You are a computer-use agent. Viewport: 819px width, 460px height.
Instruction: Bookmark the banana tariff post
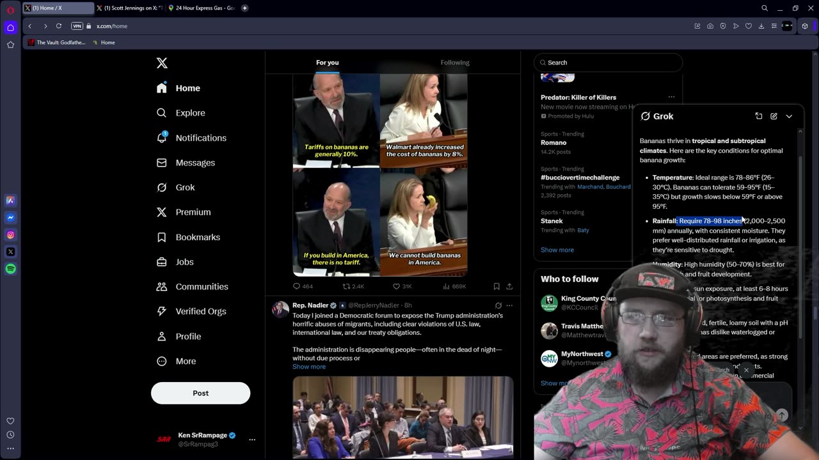pos(497,286)
